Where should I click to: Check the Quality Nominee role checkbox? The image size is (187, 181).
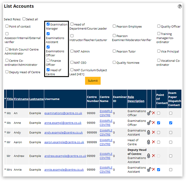[114, 63]
